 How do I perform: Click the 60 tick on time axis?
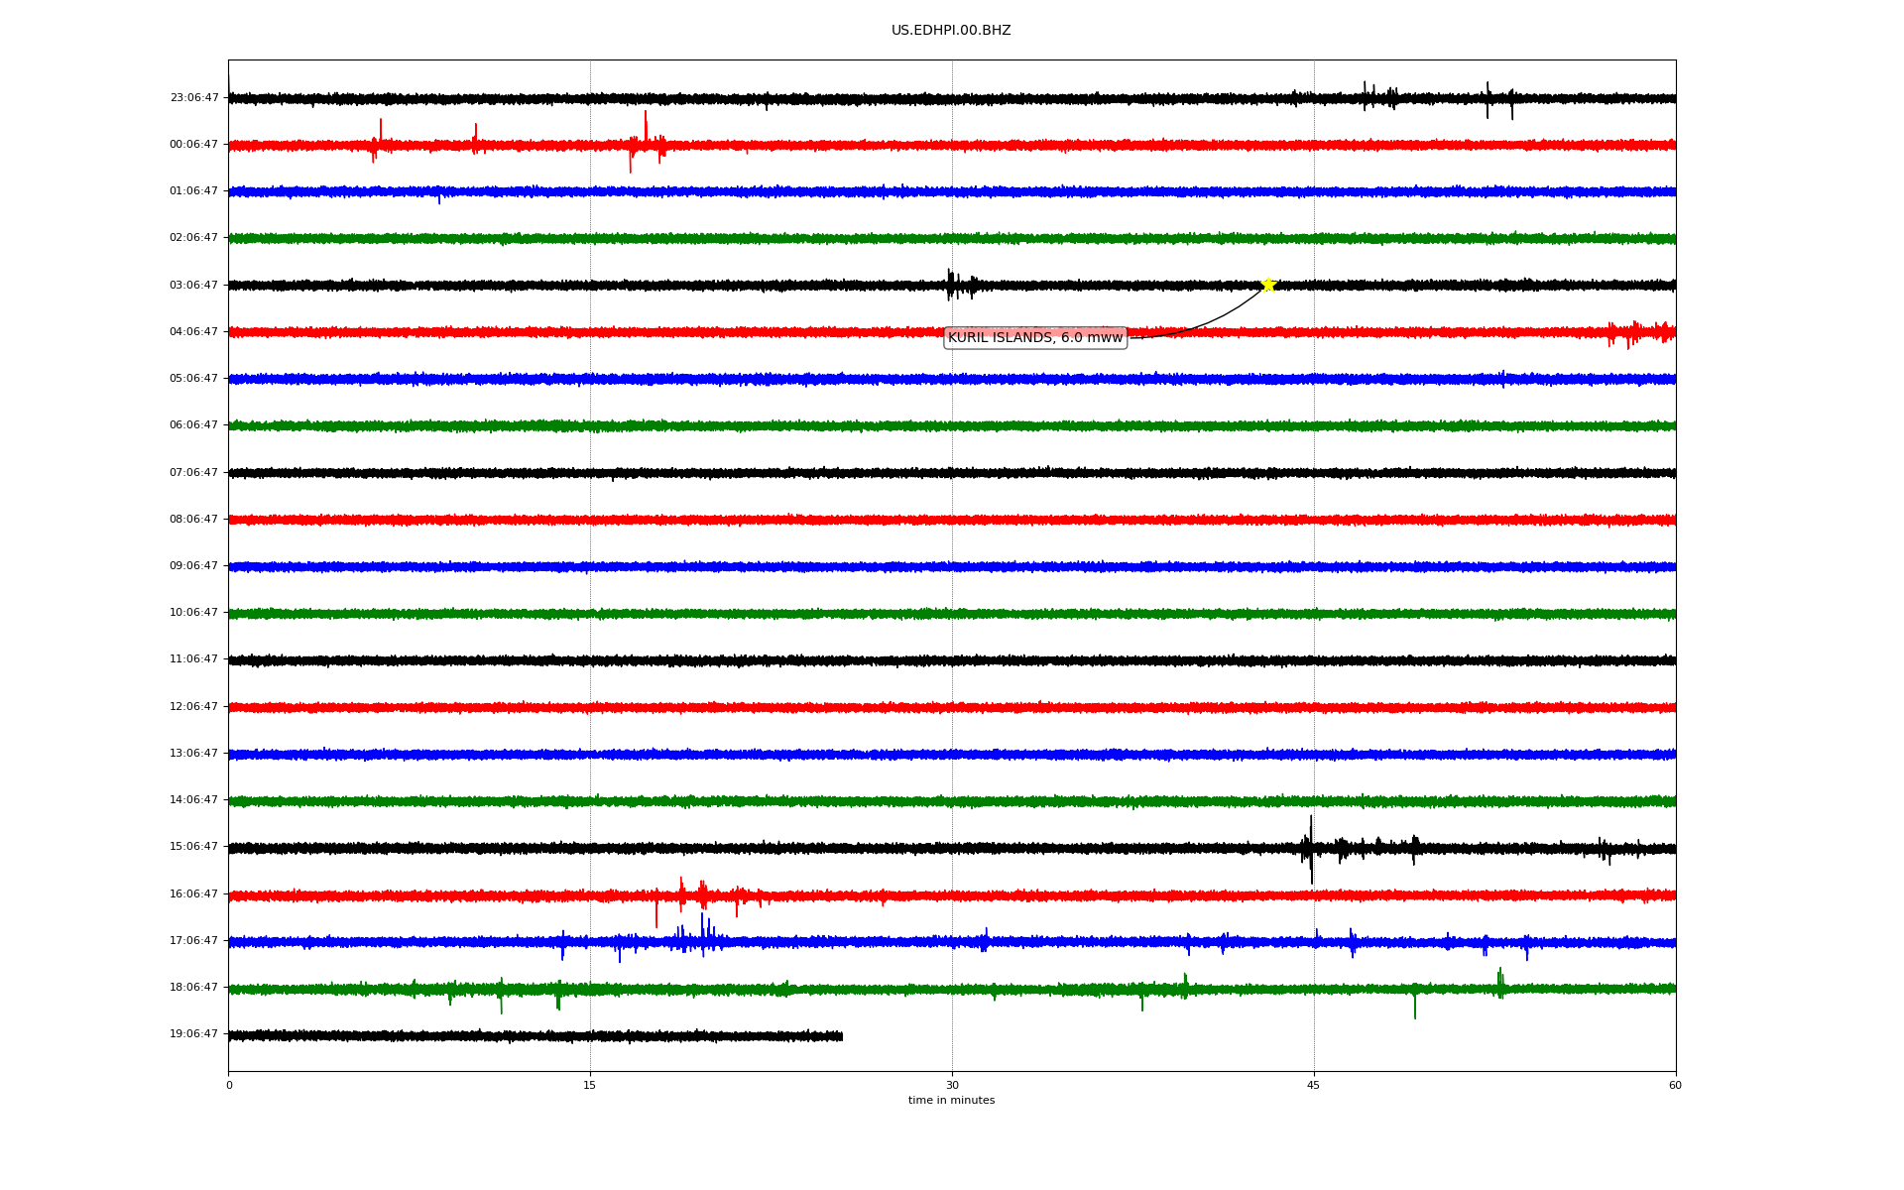click(1675, 1085)
